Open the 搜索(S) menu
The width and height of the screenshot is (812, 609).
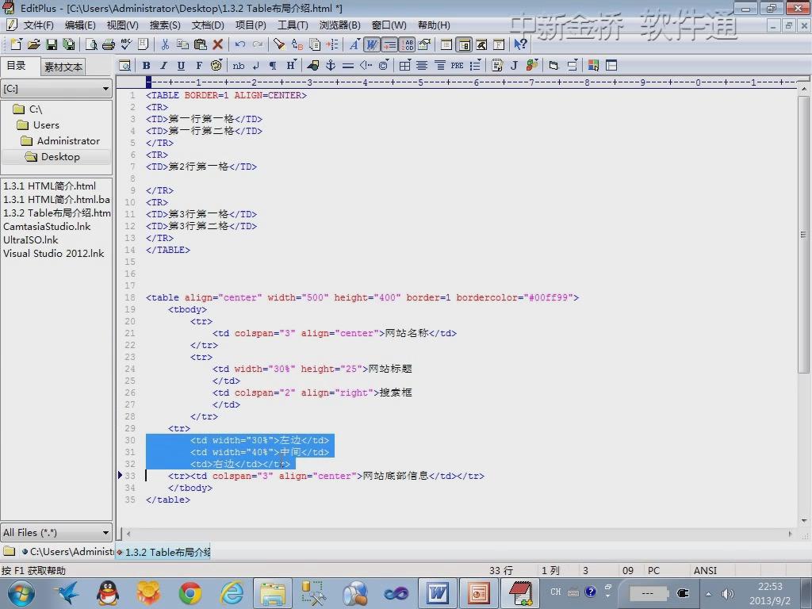coord(165,25)
